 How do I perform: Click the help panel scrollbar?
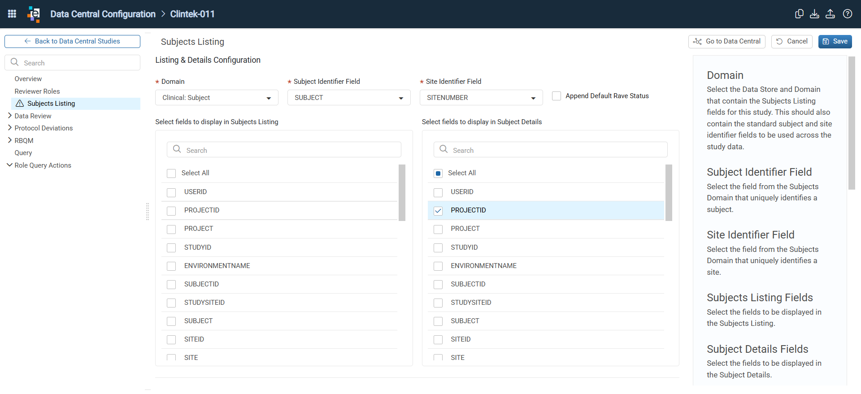point(852,123)
